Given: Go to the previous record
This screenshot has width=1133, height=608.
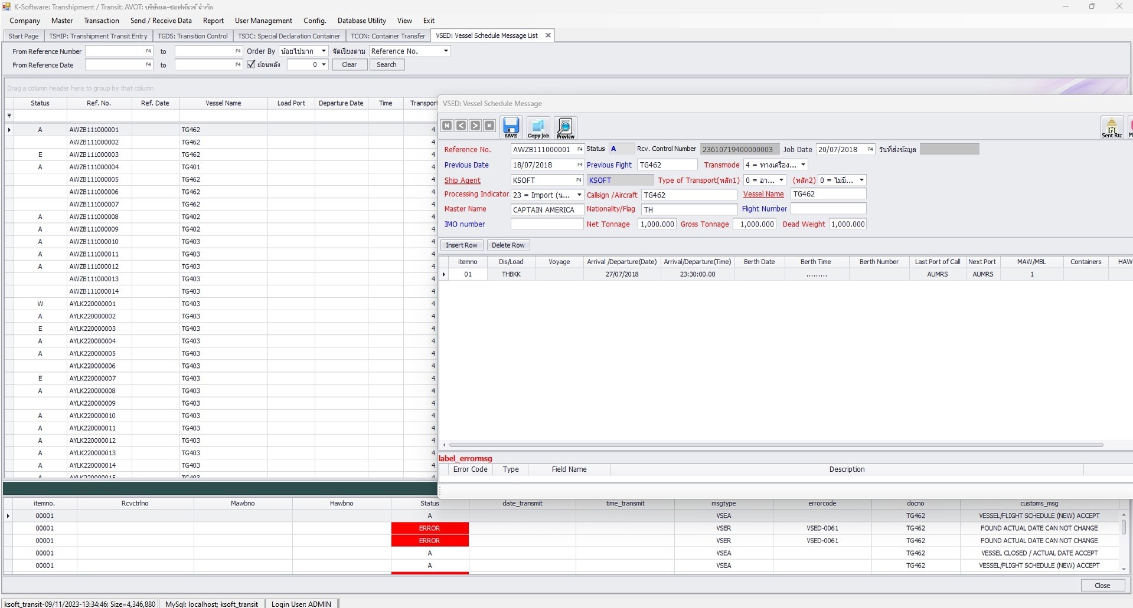Looking at the screenshot, I should (461, 126).
